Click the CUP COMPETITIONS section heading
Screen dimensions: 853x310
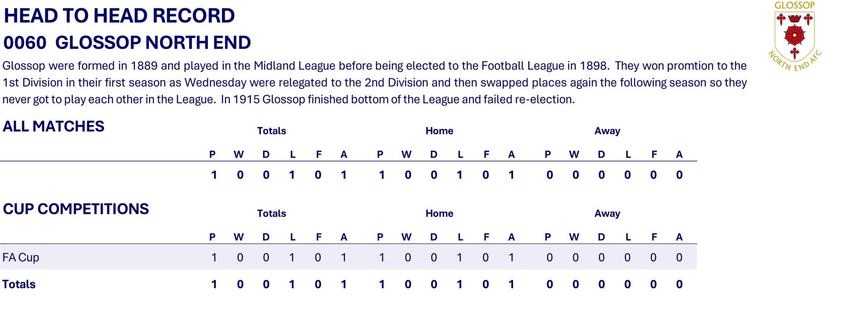pyautogui.click(x=76, y=209)
